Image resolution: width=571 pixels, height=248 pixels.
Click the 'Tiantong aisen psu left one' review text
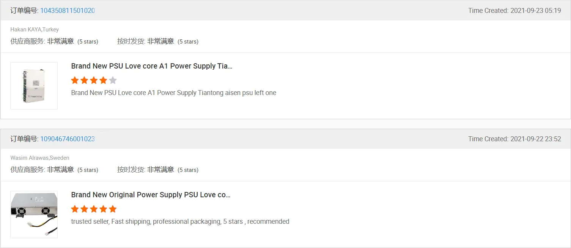(173, 93)
